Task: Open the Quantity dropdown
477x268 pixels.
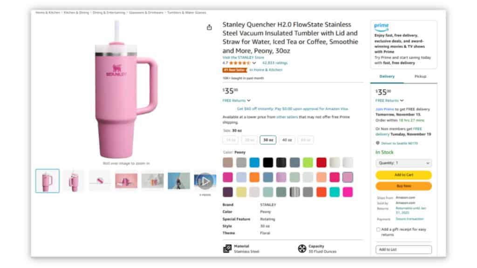Action: pyautogui.click(x=403, y=163)
